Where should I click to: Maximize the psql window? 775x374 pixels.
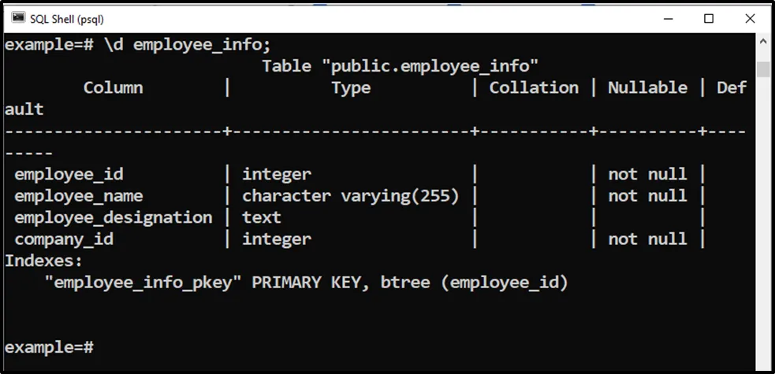coord(708,18)
